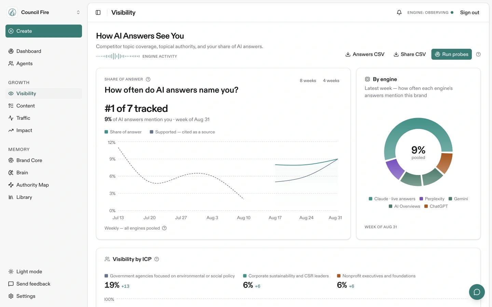Toggle the Share of answer legend series

(x=123, y=132)
